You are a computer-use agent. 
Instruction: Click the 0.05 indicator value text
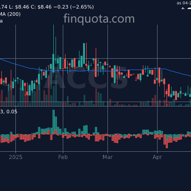(12, 112)
